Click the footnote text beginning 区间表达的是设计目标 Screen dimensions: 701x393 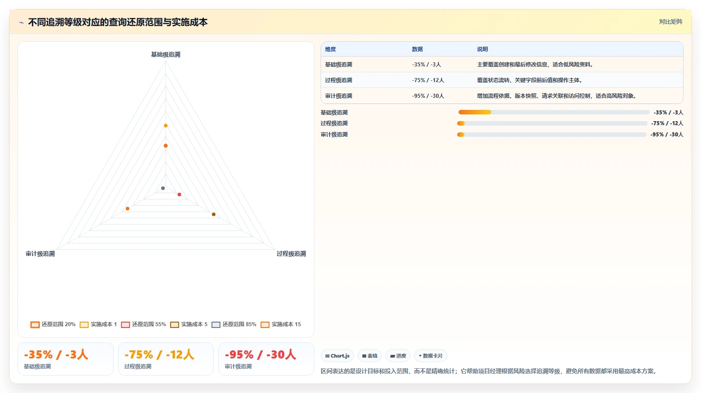point(490,371)
